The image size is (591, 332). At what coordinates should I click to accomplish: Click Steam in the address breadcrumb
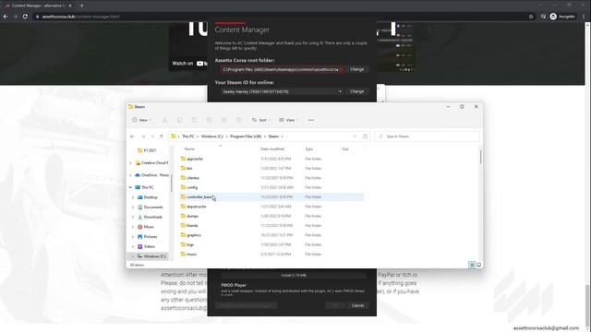point(273,136)
